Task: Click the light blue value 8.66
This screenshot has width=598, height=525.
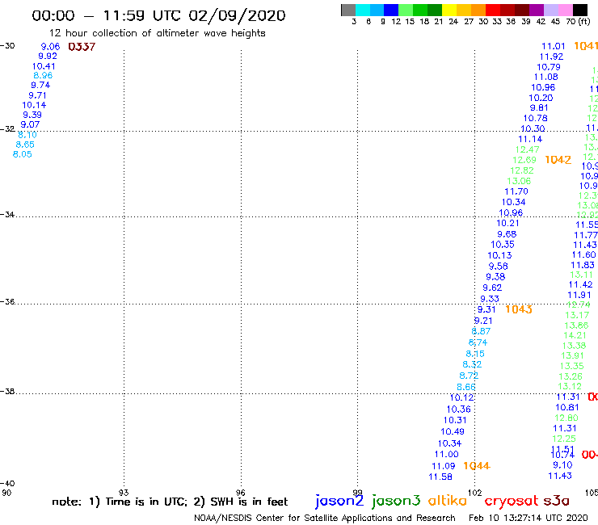Action: point(466,387)
